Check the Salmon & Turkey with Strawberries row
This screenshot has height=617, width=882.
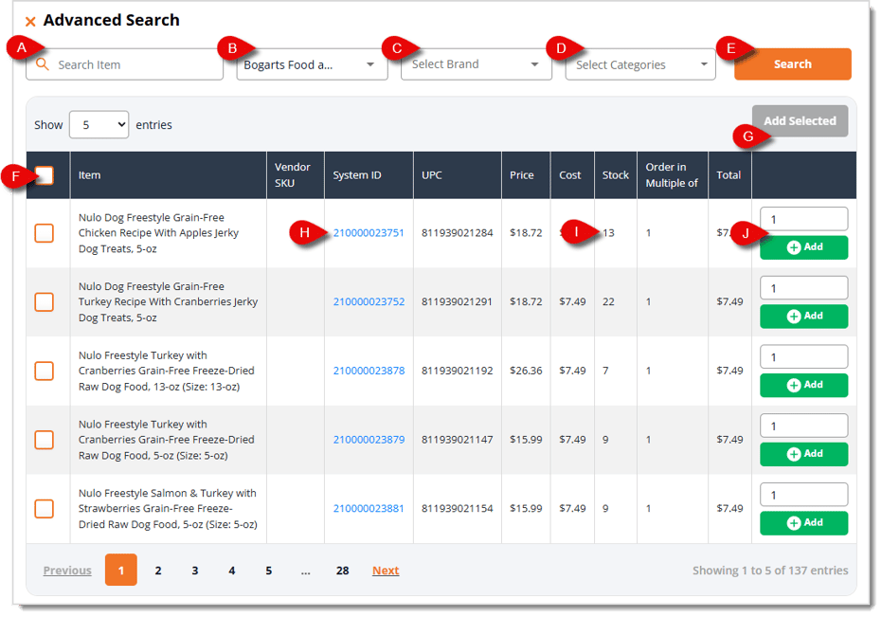[x=44, y=508]
